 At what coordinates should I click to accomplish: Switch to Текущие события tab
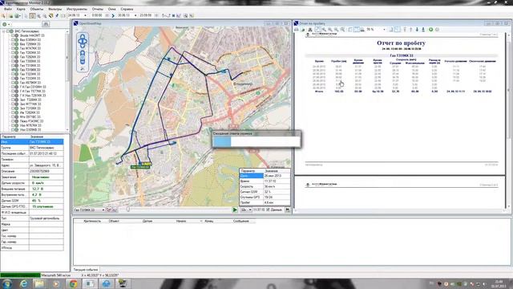pos(86,270)
